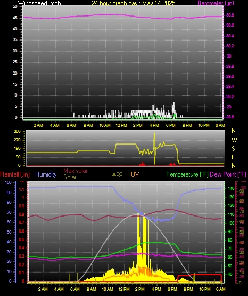Click '0 AM' under the bottom weather graph
The width and height of the screenshot is (248, 296).
pyautogui.click(x=221, y=289)
